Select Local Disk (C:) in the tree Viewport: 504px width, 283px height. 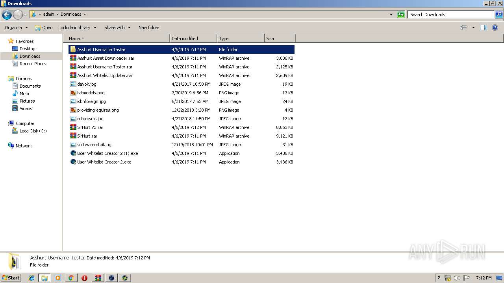(x=33, y=131)
